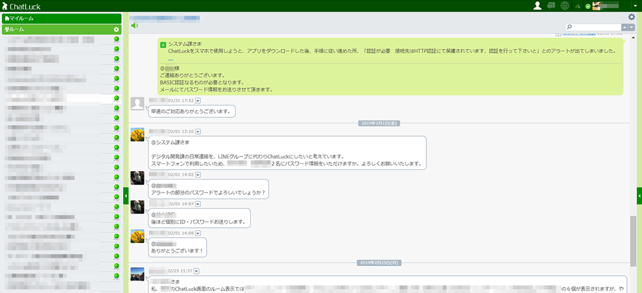Click yellow flower avatar of 13:10 message
642x293 pixels.
[137, 135]
